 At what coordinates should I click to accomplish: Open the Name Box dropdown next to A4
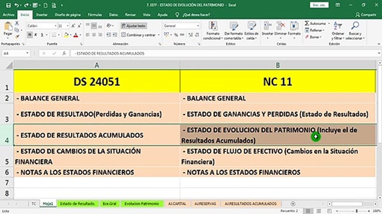point(27,53)
